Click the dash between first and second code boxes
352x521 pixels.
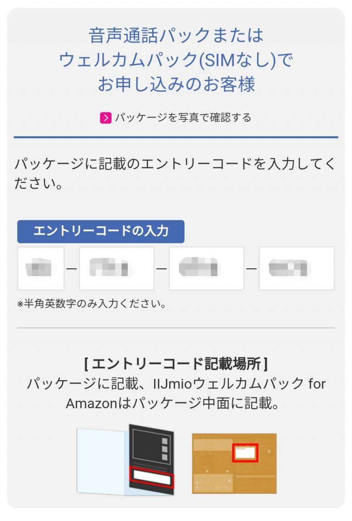[71, 268]
